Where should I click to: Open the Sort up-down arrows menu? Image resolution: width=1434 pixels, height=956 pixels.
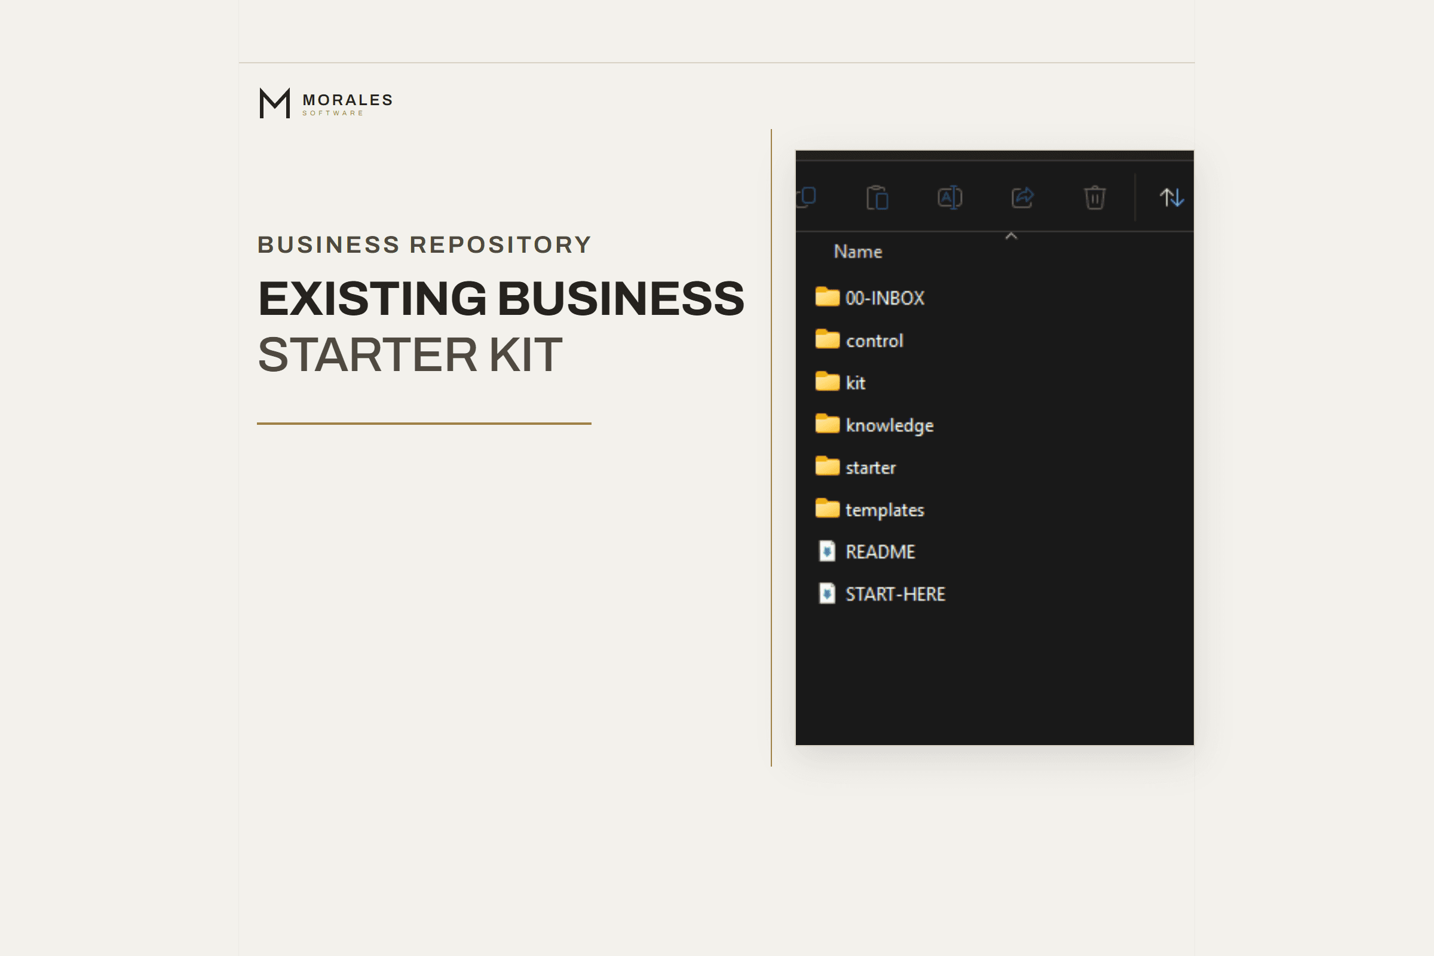[1171, 198]
